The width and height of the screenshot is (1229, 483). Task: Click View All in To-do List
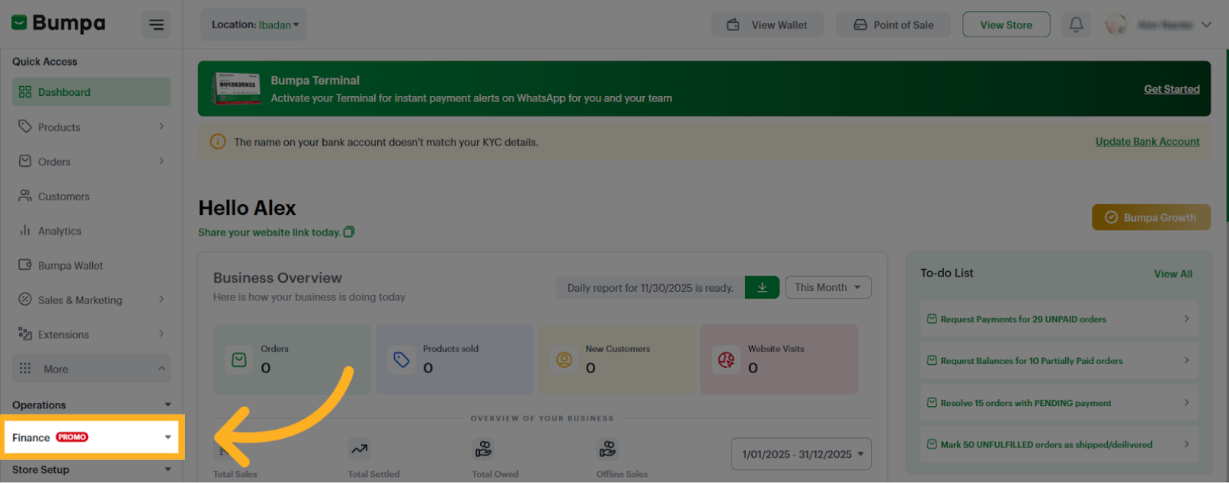1173,274
